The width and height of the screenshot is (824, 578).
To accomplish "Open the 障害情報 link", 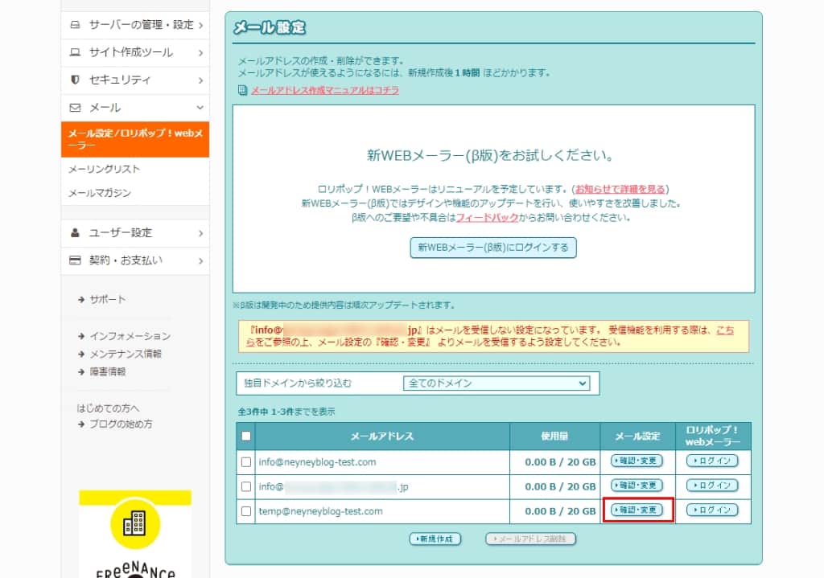I will [x=107, y=371].
